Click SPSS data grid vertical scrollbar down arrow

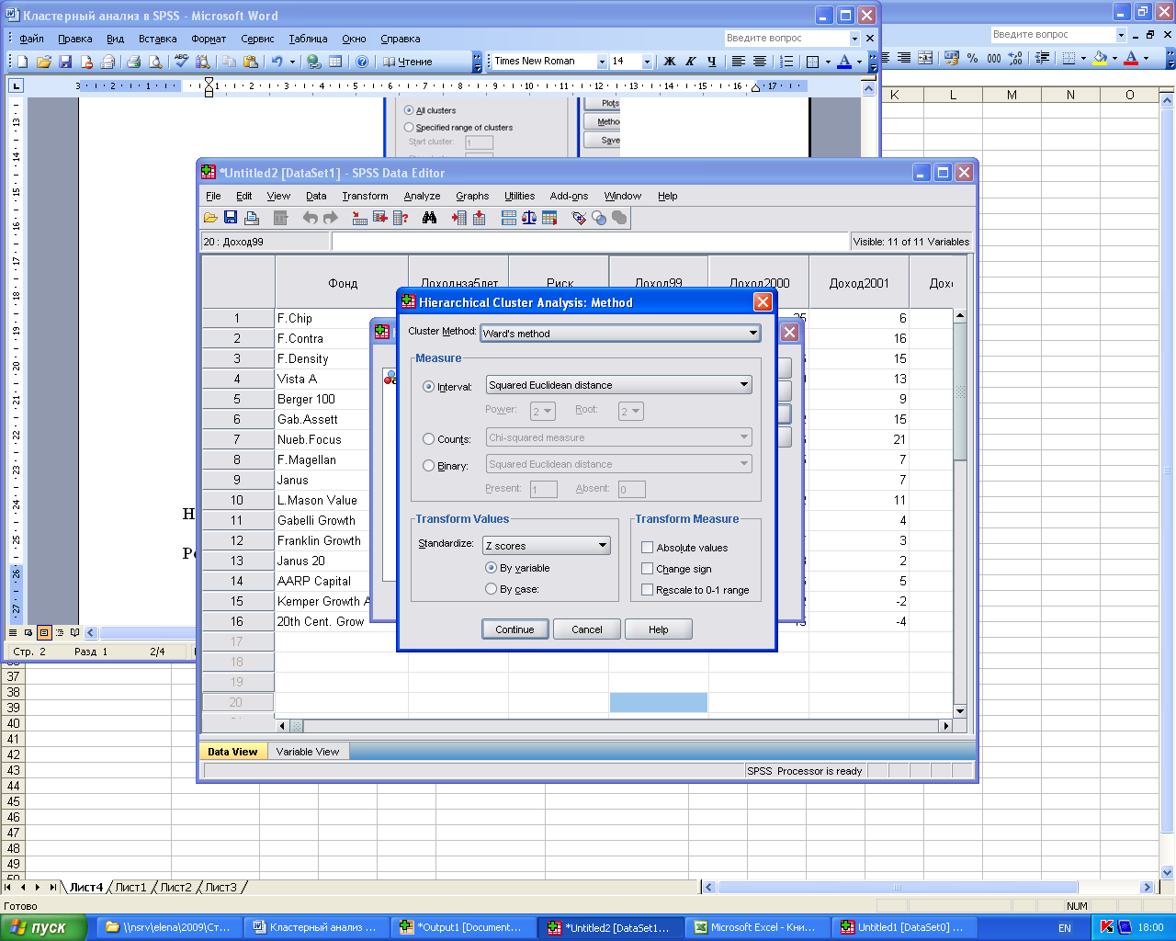[960, 711]
